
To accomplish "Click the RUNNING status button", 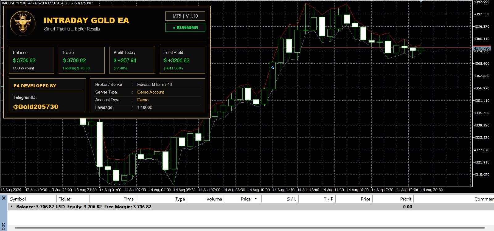I will [x=185, y=27].
